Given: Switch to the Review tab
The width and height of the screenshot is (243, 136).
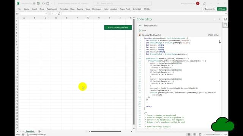Looking at the screenshot, I should tap(80, 9).
